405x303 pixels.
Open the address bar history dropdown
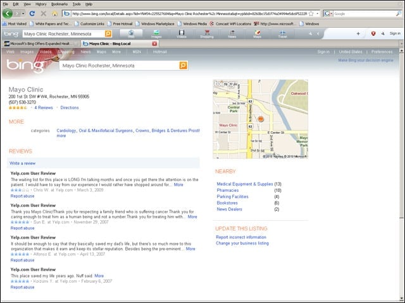[x=318, y=13]
